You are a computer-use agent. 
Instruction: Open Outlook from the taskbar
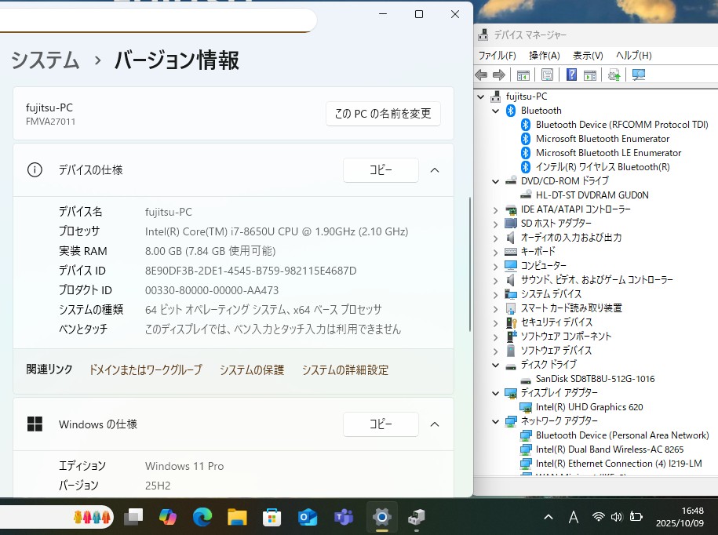(x=307, y=517)
